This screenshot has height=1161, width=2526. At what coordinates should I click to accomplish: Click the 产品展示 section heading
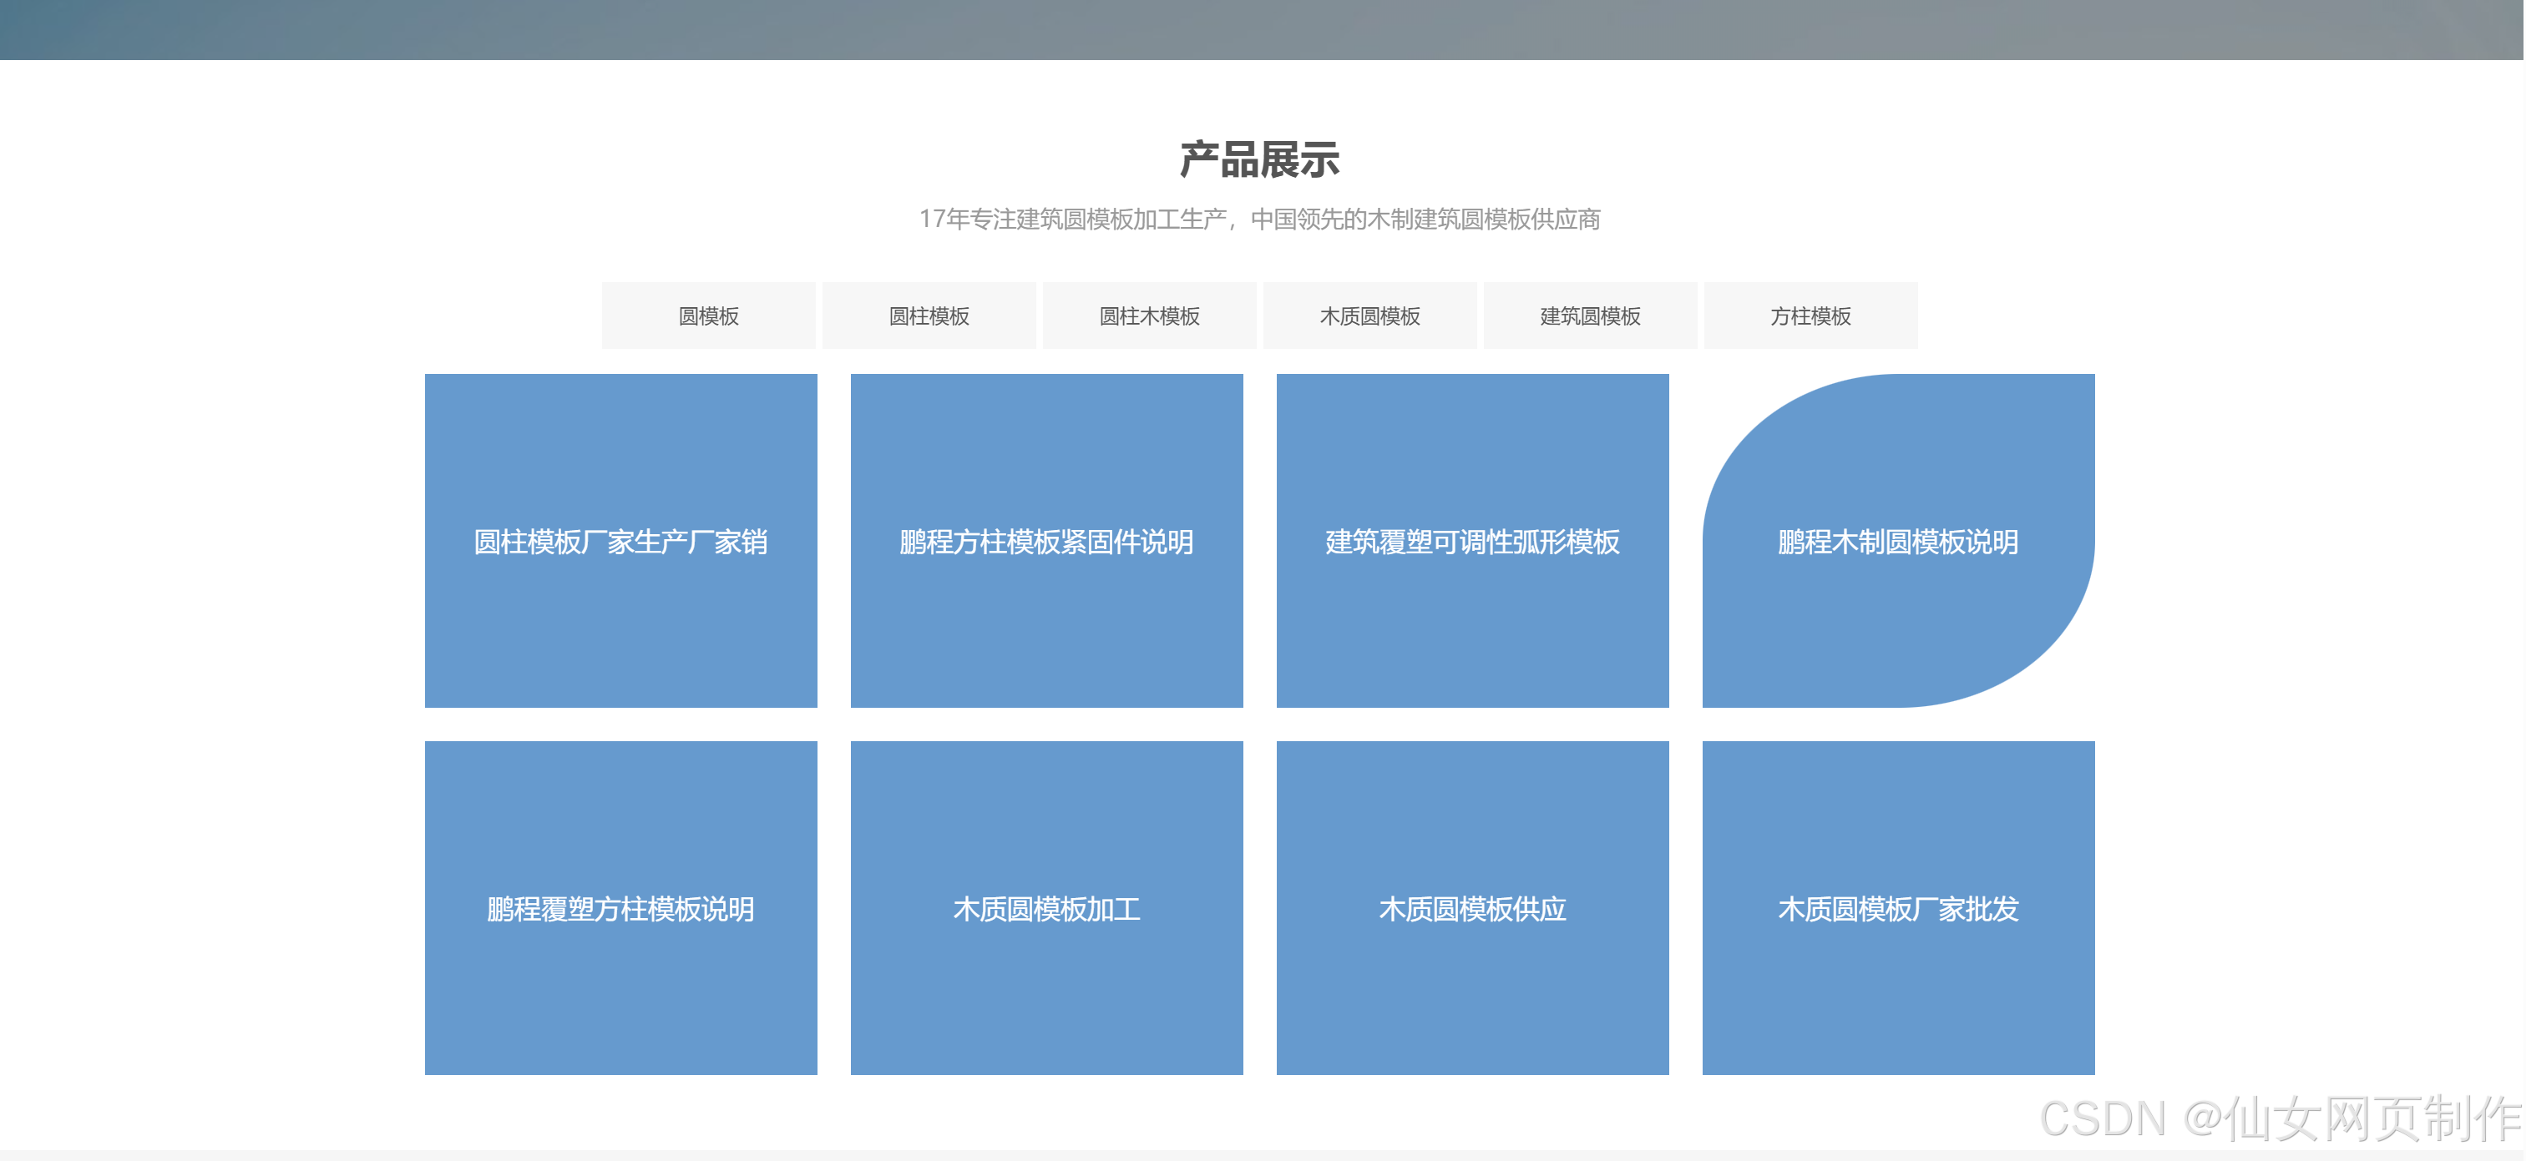coord(1261,162)
